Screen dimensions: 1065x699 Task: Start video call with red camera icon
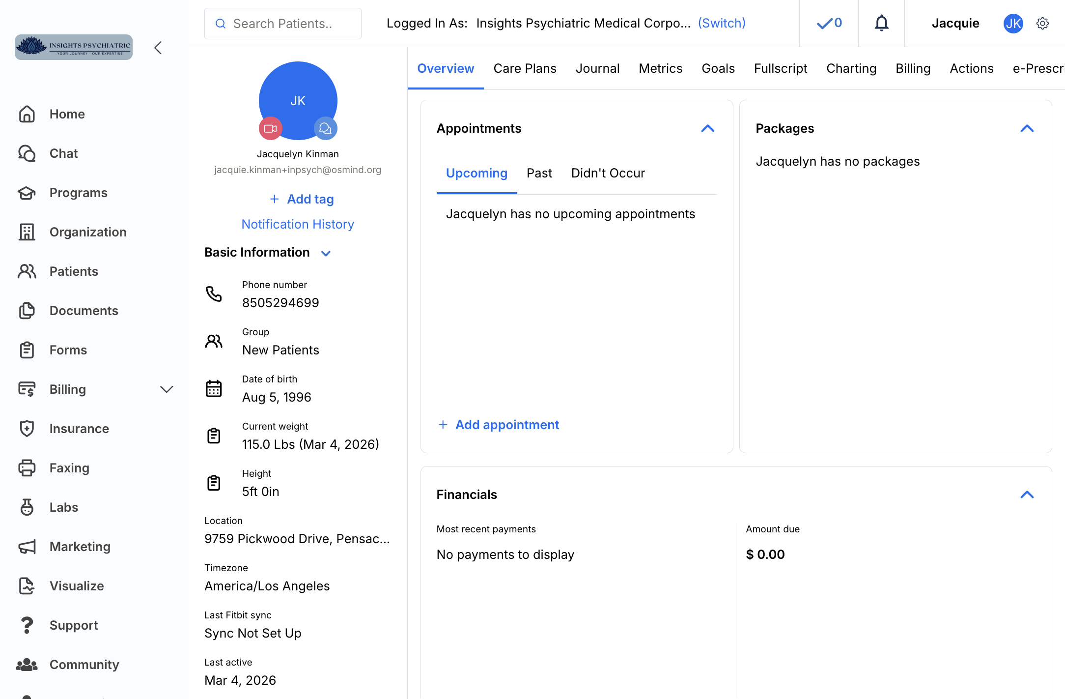click(x=271, y=128)
